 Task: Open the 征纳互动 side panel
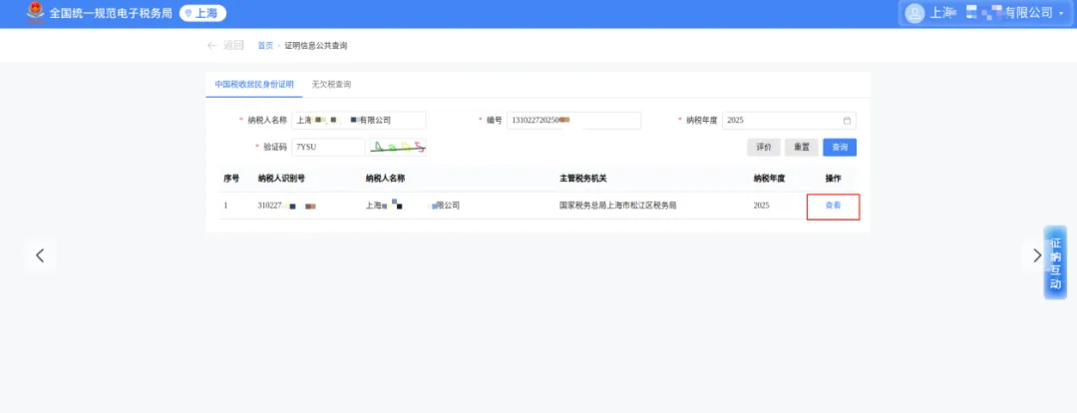pyautogui.click(x=1055, y=262)
